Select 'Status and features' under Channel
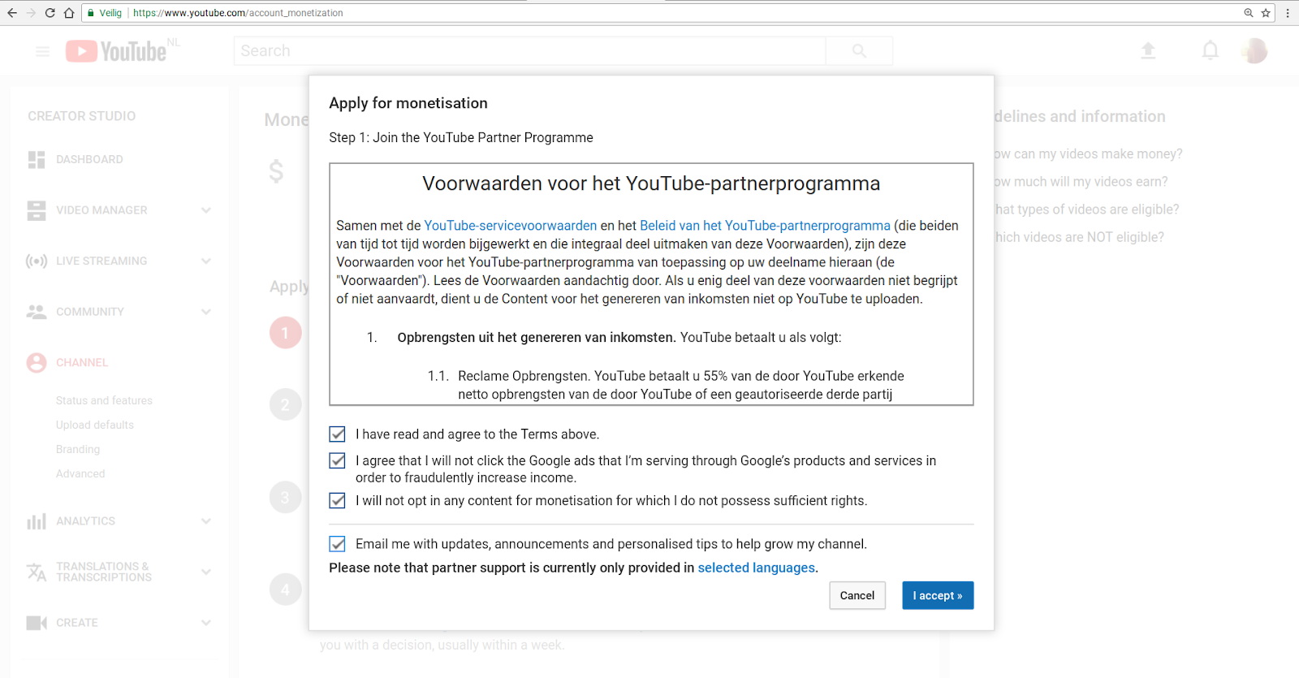The width and height of the screenshot is (1299, 678). pyautogui.click(x=104, y=400)
